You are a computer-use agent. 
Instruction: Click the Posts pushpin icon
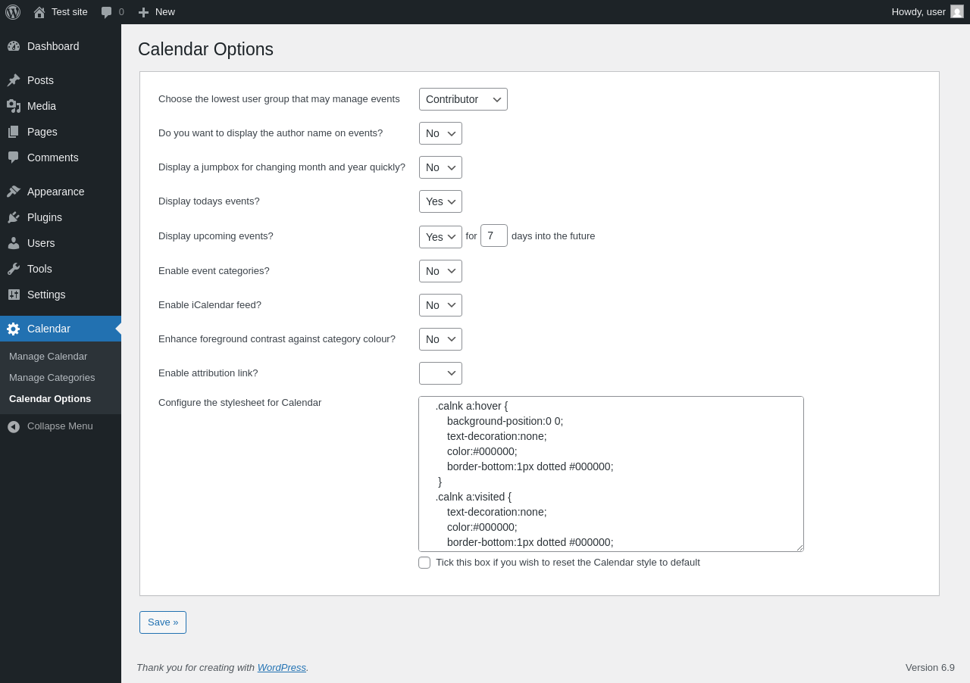tap(14, 80)
